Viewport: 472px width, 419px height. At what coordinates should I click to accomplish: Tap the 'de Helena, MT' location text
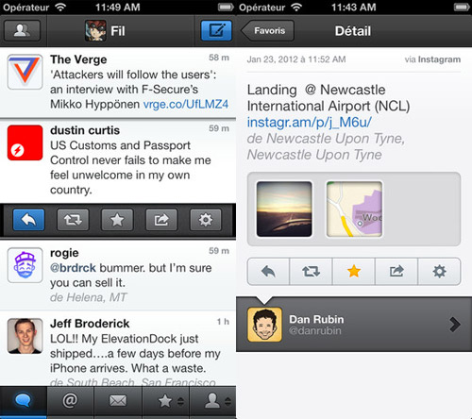tap(88, 297)
